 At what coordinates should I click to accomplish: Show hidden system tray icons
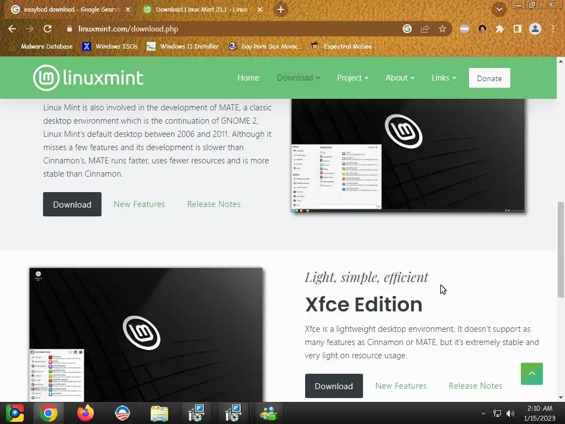pos(483,414)
